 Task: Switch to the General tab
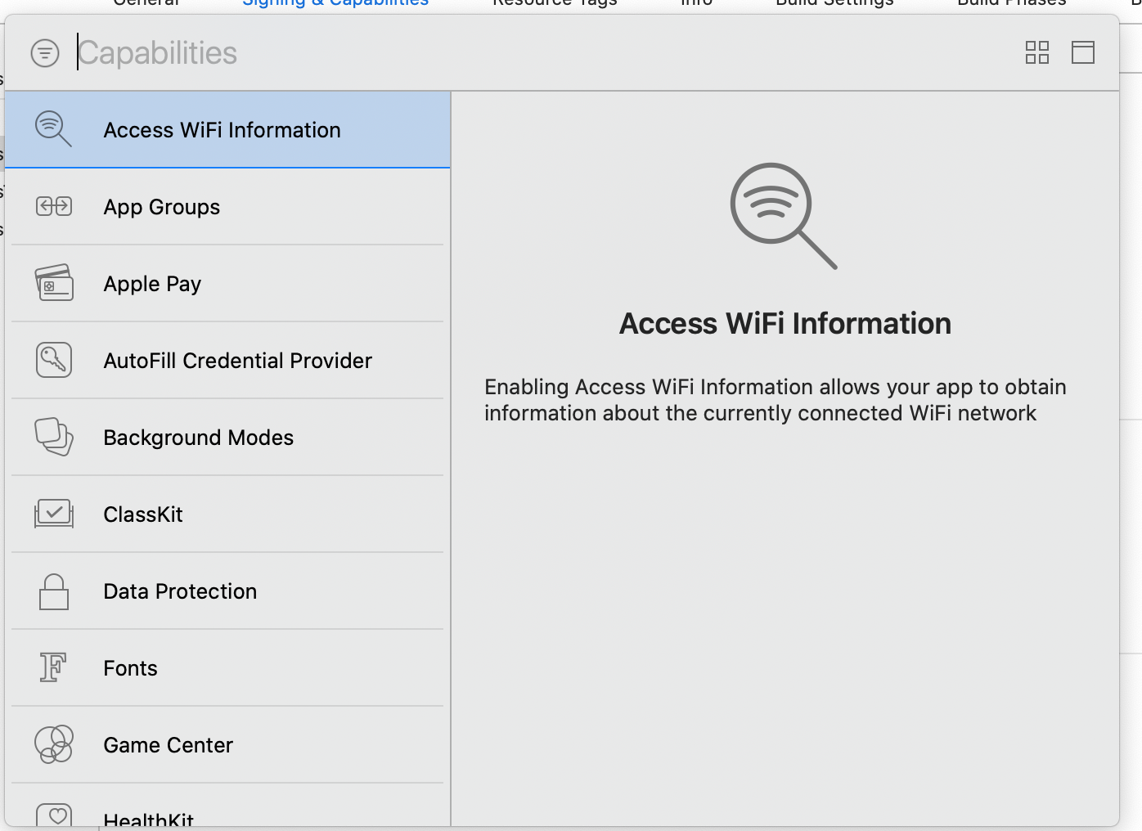pos(146,3)
